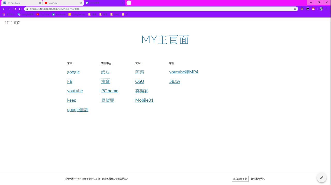
Task: Click the 建立協作平台 button
Action: pyautogui.click(x=240, y=179)
